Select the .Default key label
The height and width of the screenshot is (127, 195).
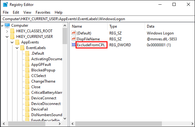37,53
